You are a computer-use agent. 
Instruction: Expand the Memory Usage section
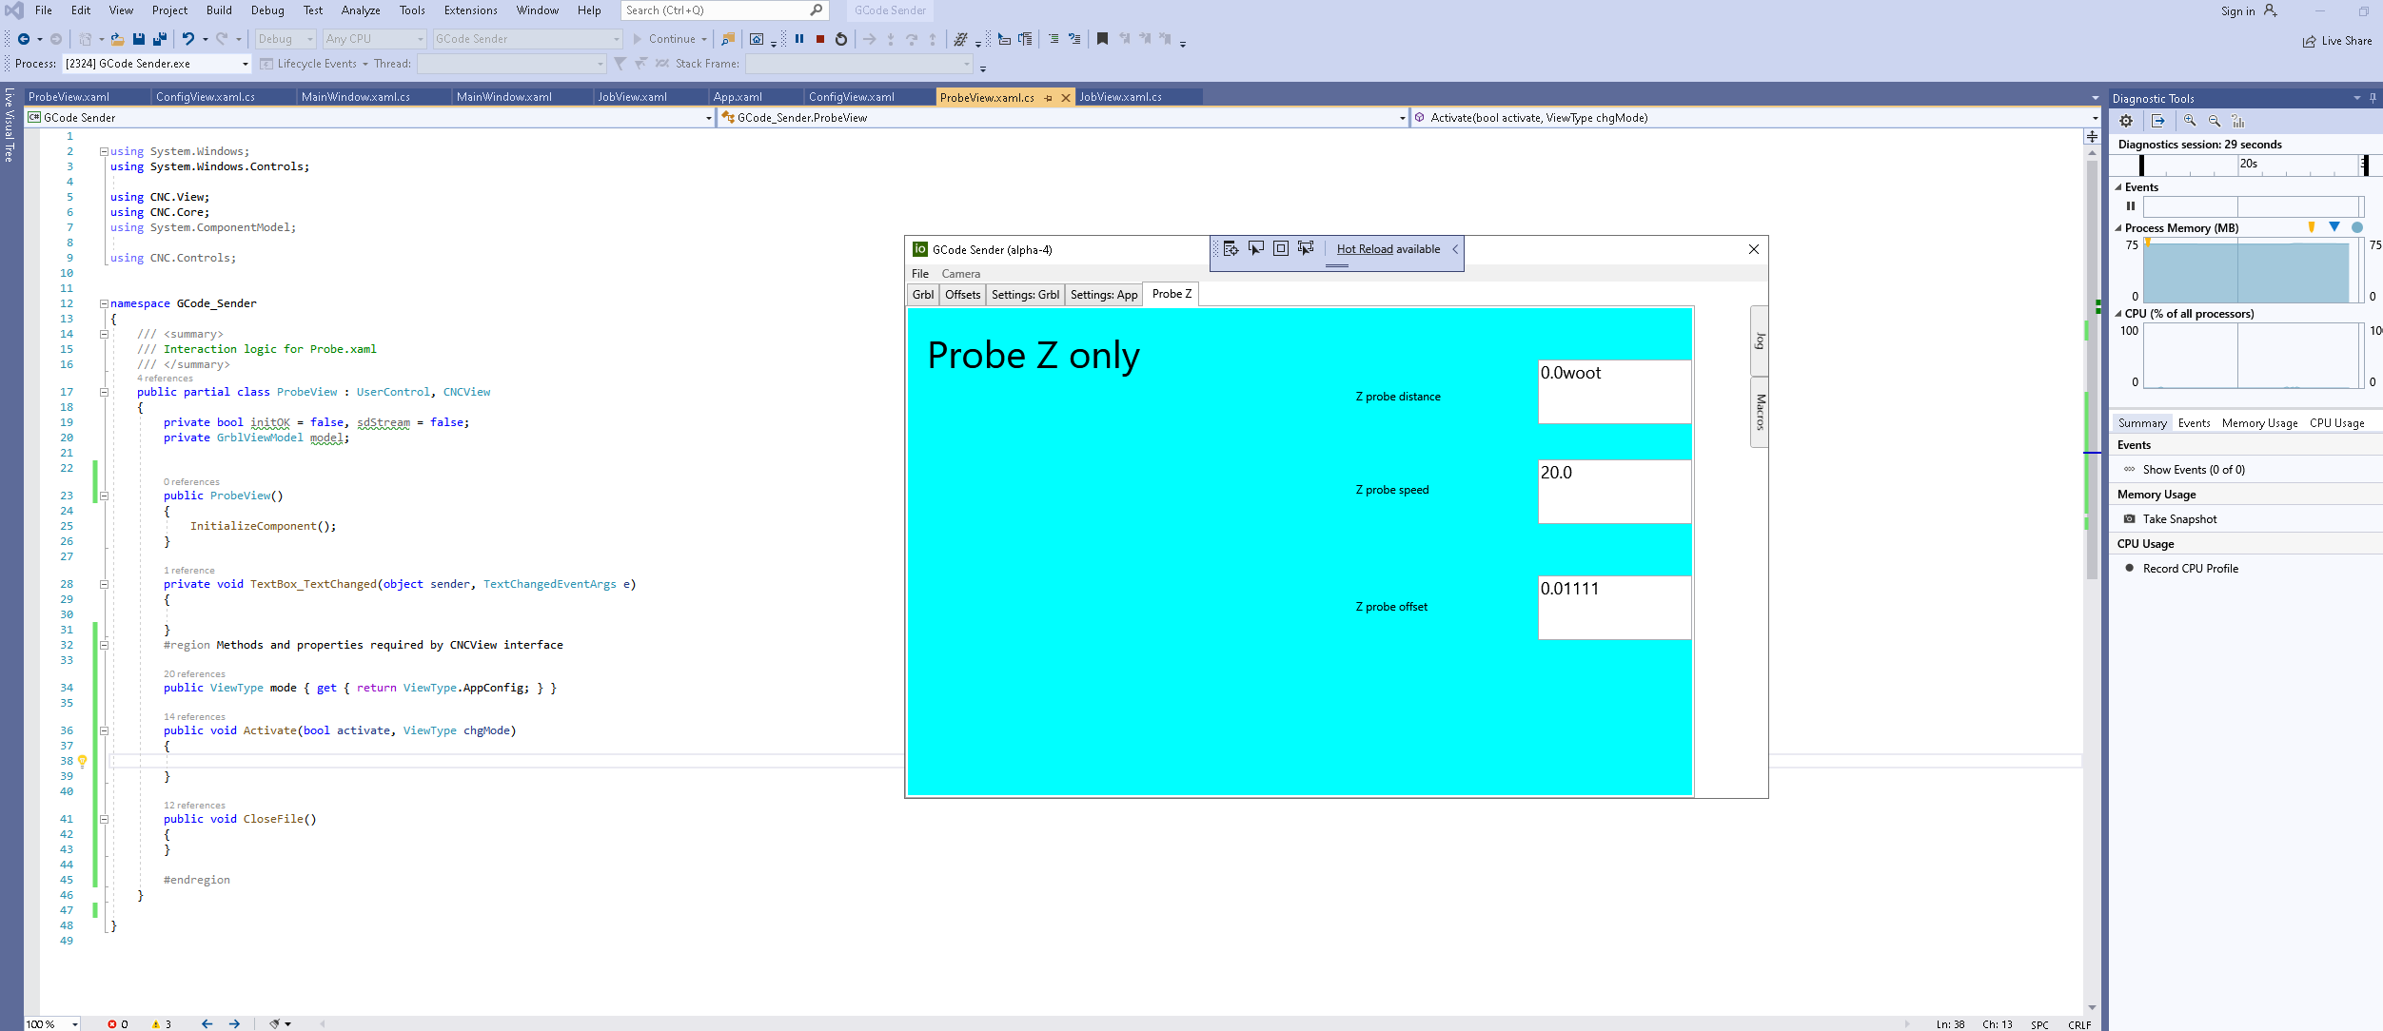coord(2154,494)
